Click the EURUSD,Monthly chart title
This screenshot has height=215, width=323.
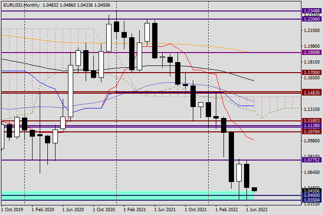(22, 5)
